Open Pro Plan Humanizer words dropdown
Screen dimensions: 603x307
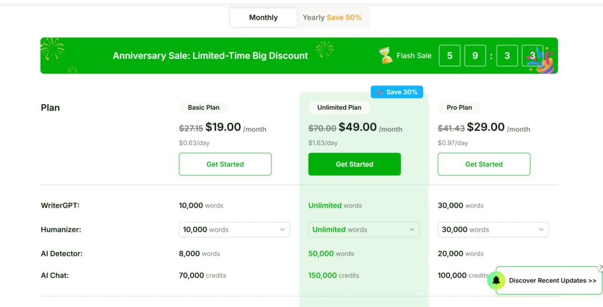493,230
